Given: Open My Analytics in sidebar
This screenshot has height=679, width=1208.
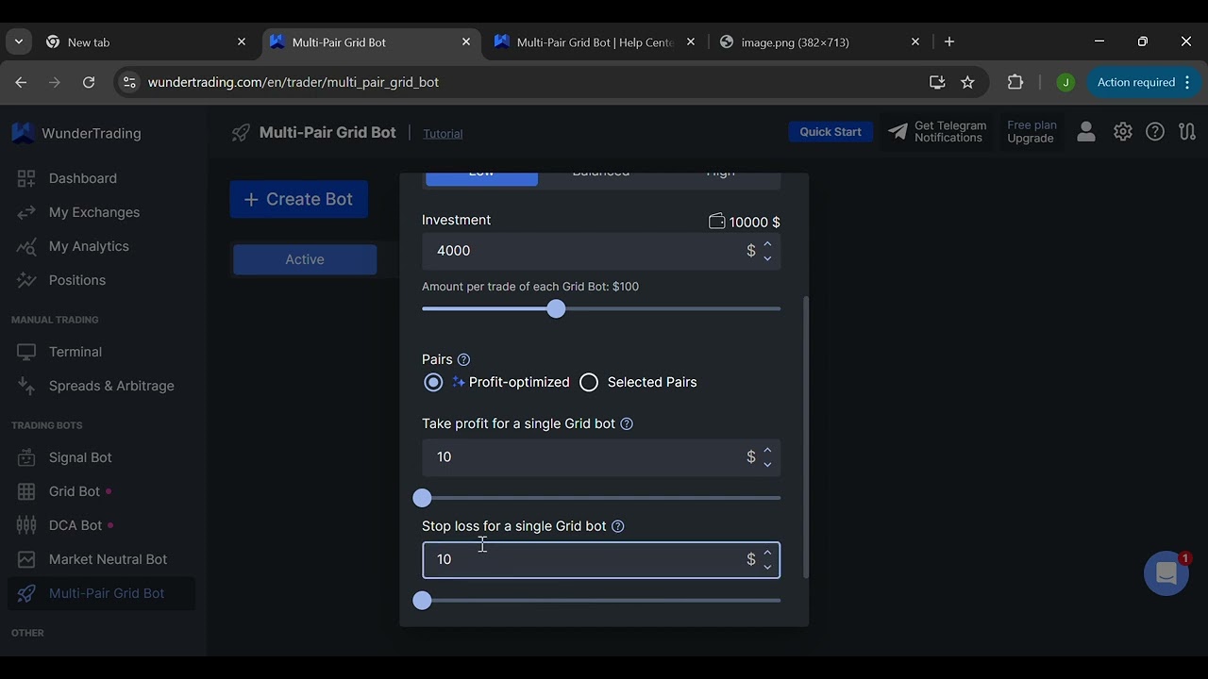Looking at the screenshot, I should point(72,246).
